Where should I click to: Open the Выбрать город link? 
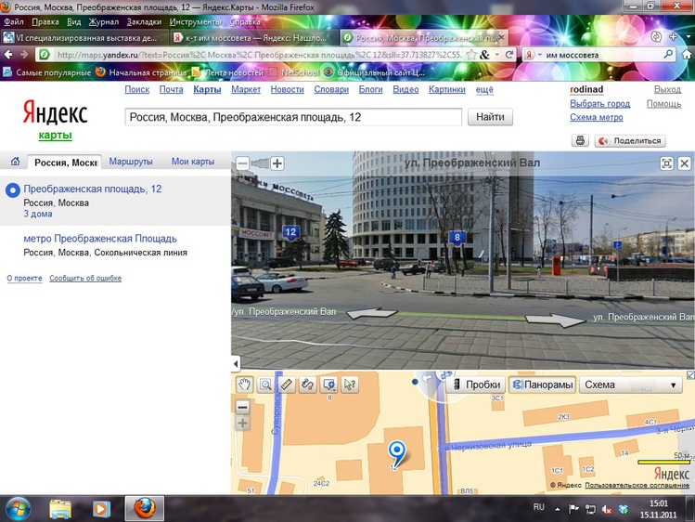pyautogui.click(x=599, y=103)
